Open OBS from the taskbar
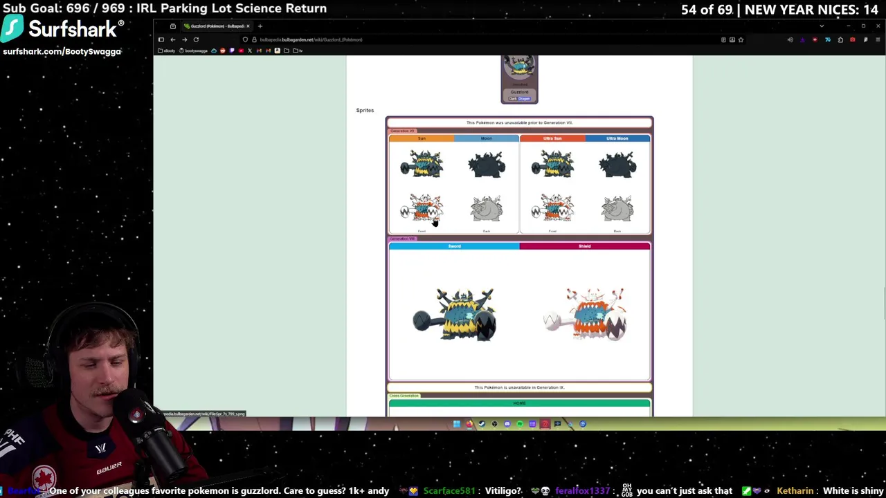886x498 pixels. (x=494, y=424)
